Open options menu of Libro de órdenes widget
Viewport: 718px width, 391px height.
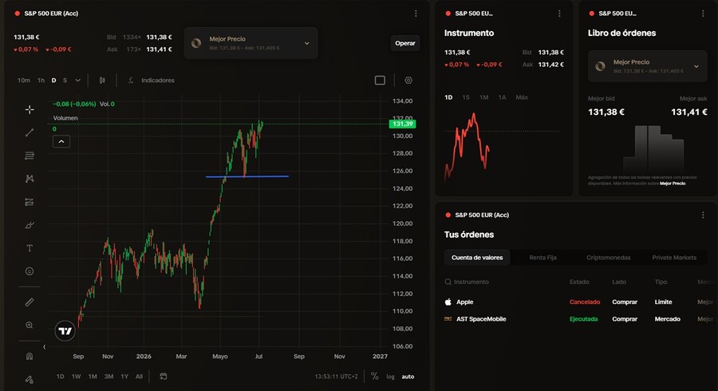pyautogui.click(x=703, y=14)
